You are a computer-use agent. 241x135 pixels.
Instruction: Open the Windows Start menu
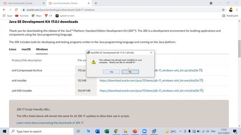coord(5,131)
